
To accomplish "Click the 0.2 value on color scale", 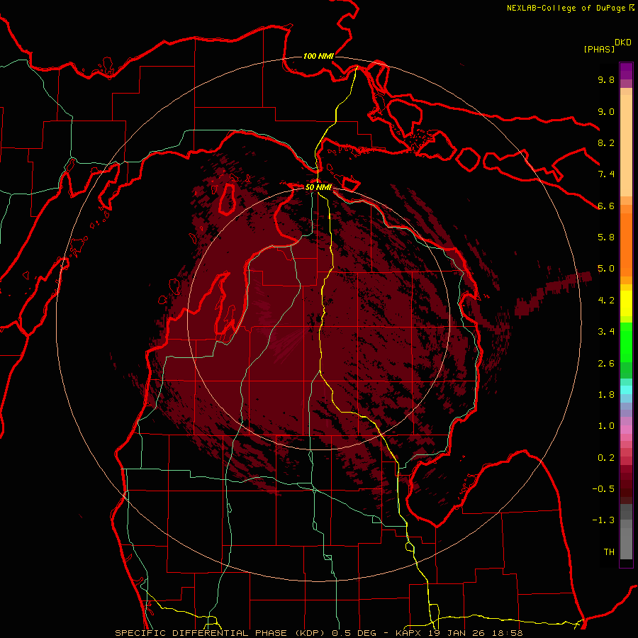I will (606, 458).
